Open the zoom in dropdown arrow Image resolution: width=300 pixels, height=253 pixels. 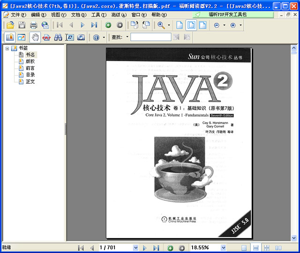[240, 25]
